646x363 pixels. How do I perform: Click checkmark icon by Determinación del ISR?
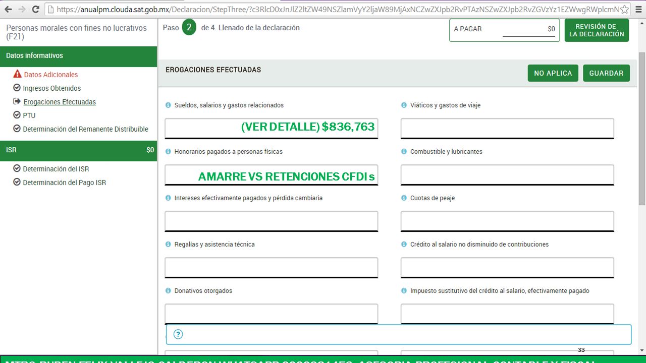tap(17, 168)
